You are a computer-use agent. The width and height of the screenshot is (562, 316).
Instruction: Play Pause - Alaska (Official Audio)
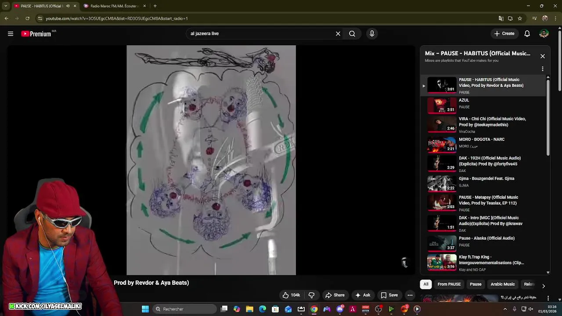[483, 243]
